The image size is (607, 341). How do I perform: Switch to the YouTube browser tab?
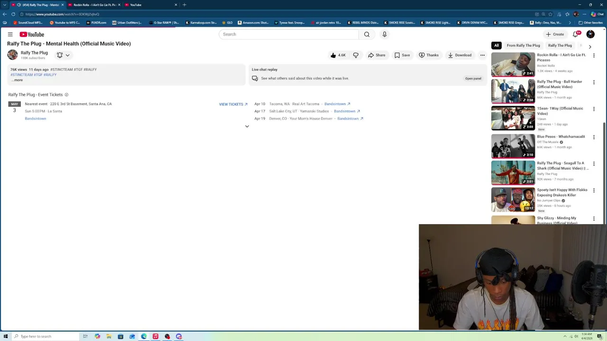click(x=150, y=5)
